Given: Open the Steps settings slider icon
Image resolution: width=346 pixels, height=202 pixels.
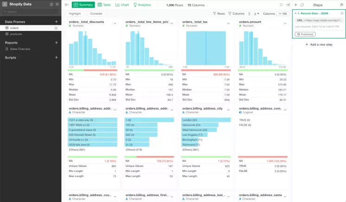Looking at the screenshot, I should 342,5.
